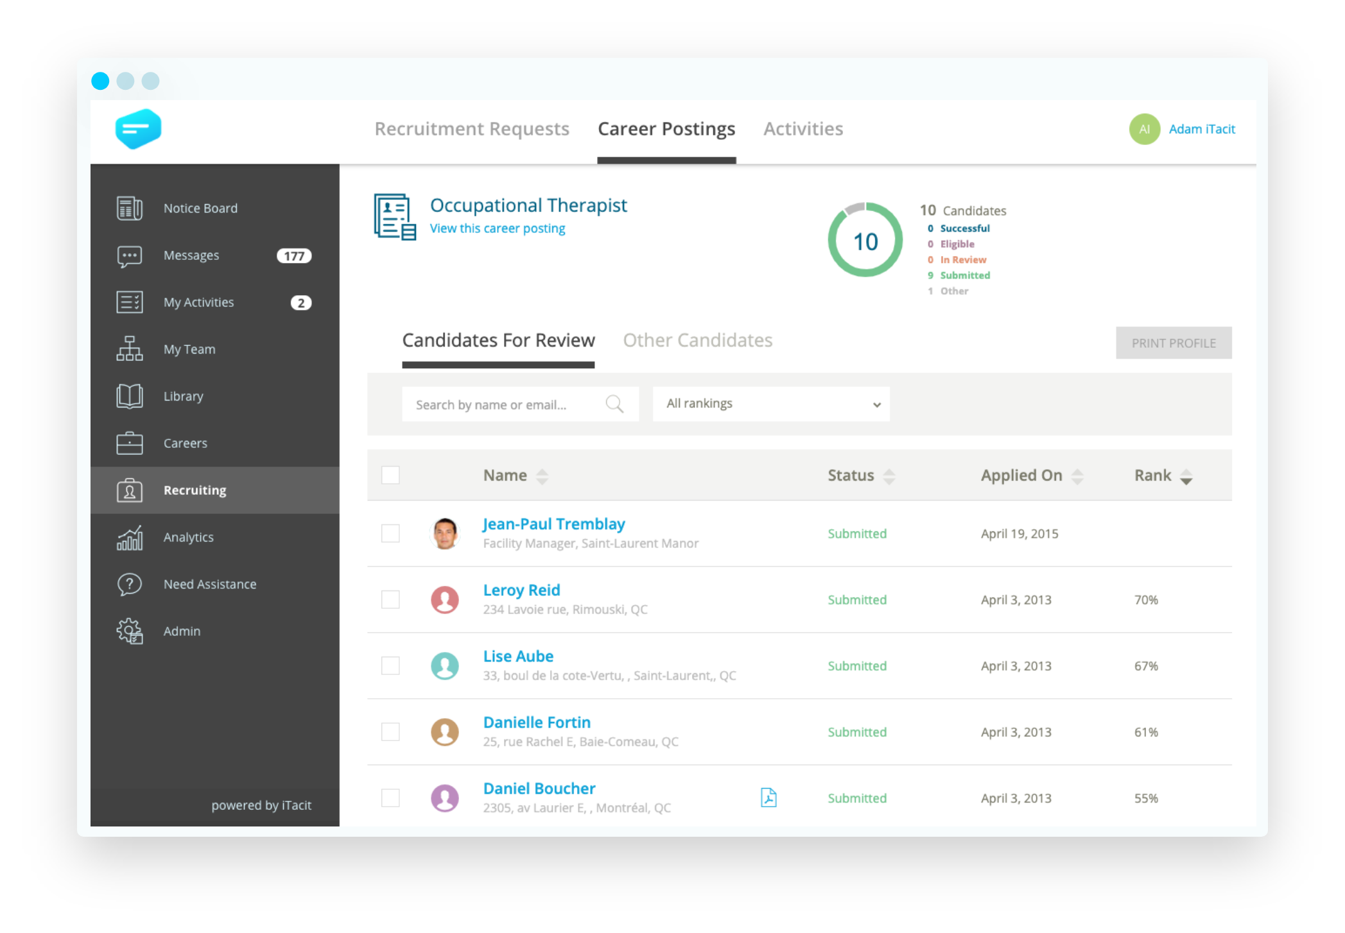The width and height of the screenshot is (1345, 933).
Task: Select Danielle Fortin's row checkbox
Action: (x=390, y=732)
